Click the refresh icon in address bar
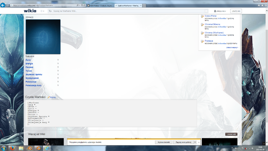The height and width of the screenshot is (151, 268). (x=84, y=5)
